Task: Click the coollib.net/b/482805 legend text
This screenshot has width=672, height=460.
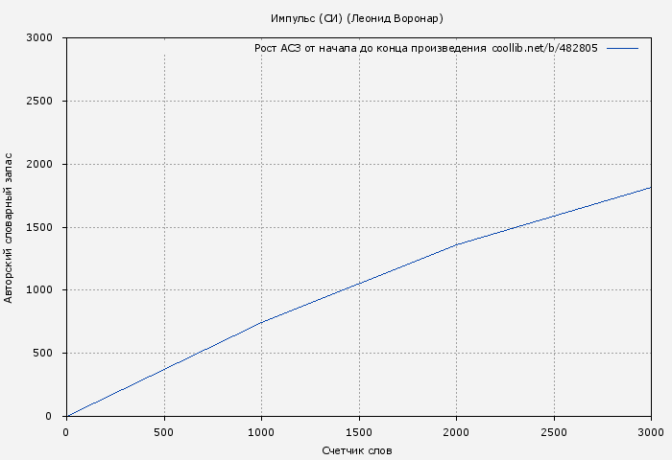Action: click(x=544, y=48)
